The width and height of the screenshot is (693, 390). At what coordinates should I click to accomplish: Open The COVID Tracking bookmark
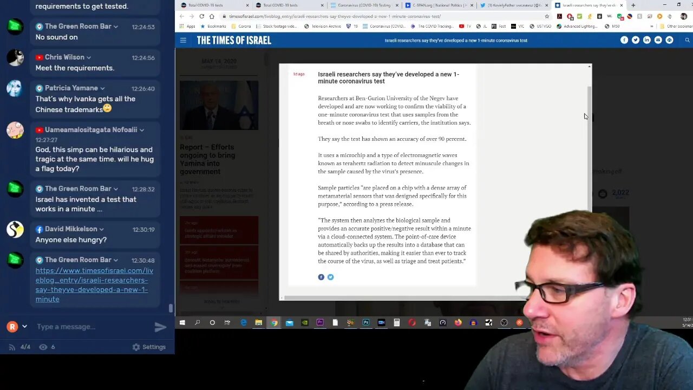pyautogui.click(x=432, y=26)
